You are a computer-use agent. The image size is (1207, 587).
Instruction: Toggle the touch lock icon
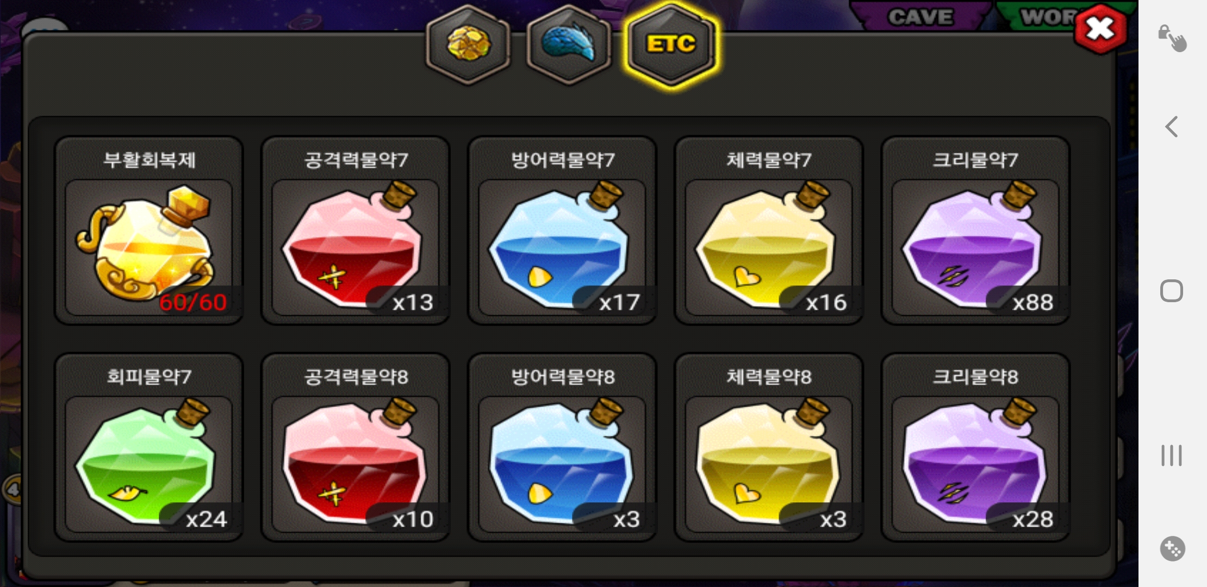coord(1172,38)
